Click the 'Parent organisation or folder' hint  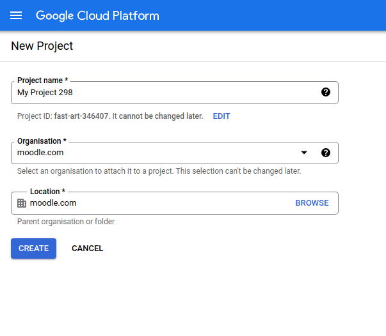[66, 222]
